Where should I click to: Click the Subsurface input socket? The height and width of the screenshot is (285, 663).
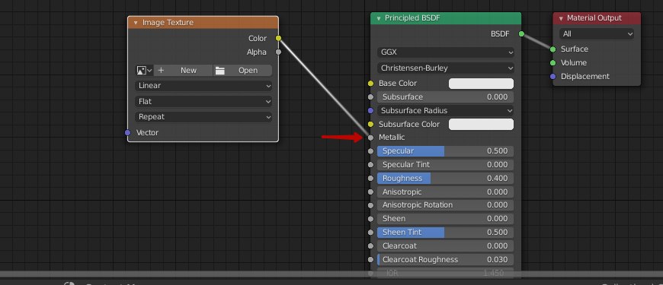pos(371,97)
